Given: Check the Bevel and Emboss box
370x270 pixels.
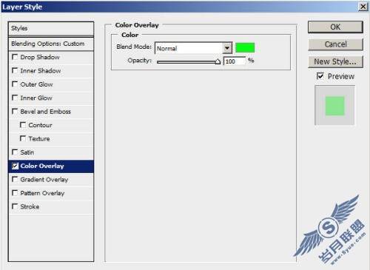Looking at the screenshot, I should tap(15, 112).
